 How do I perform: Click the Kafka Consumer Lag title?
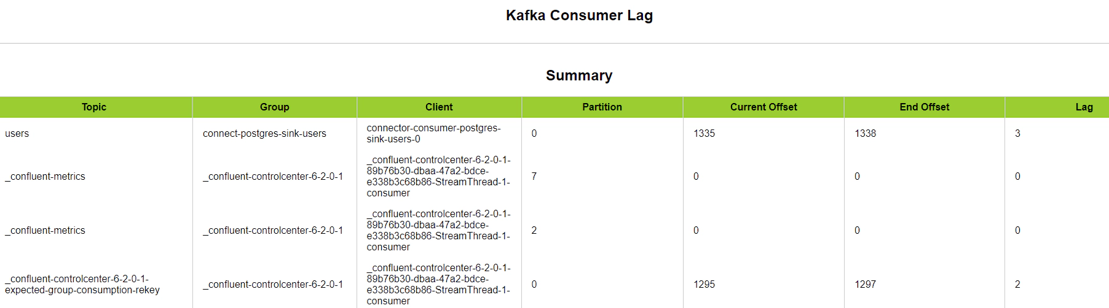(x=579, y=15)
